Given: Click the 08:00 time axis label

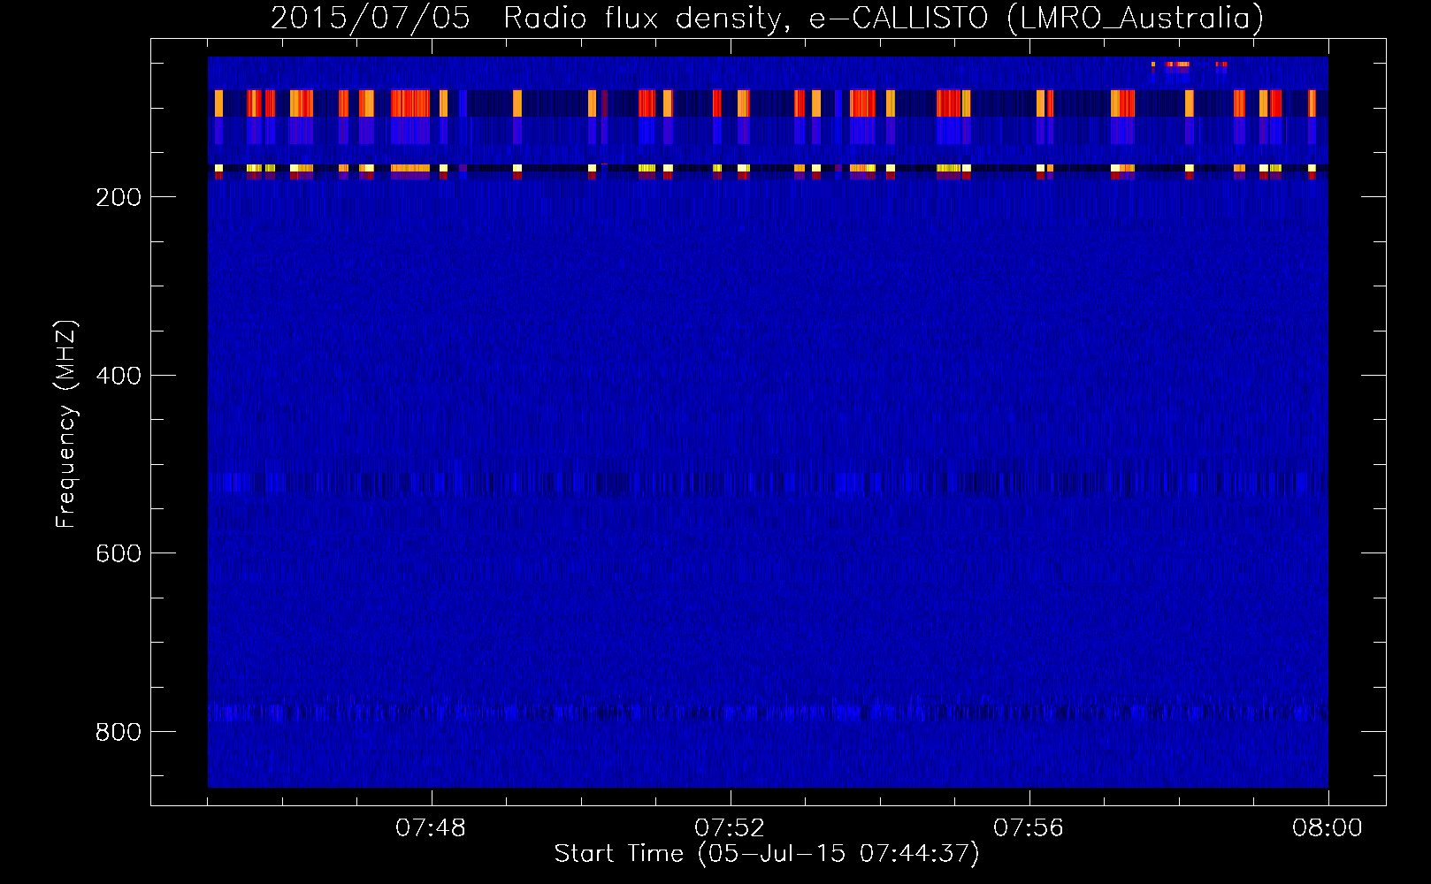Looking at the screenshot, I should pos(1328,828).
